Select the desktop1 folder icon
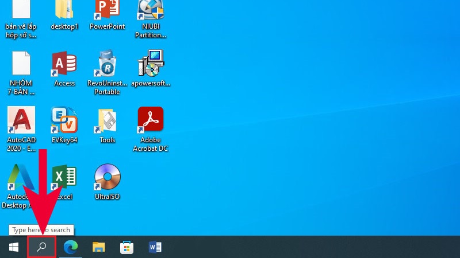The width and height of the screenshot is (460, 258). point(64,9)
